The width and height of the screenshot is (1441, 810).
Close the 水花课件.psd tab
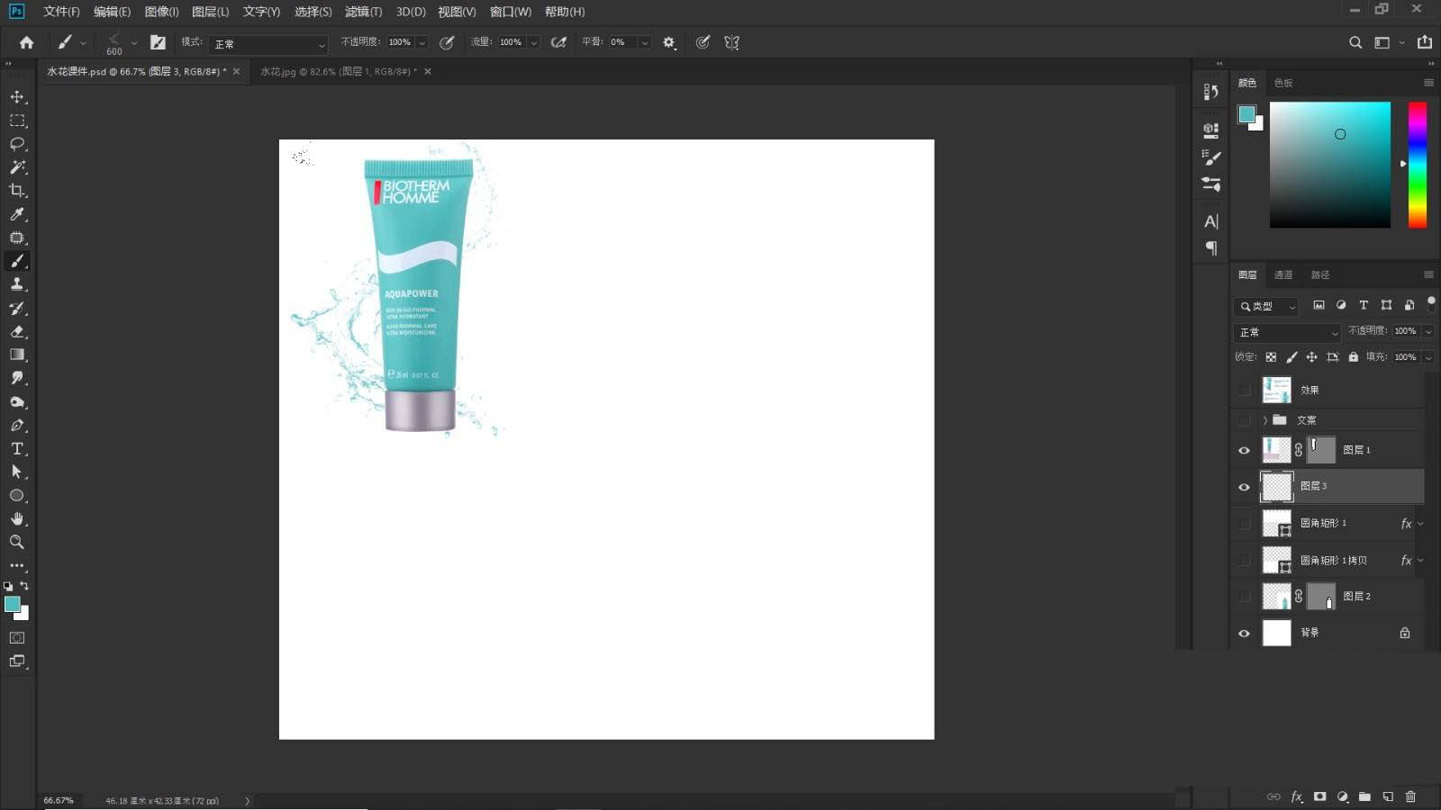pyautogui.click(x=236, y=71)
